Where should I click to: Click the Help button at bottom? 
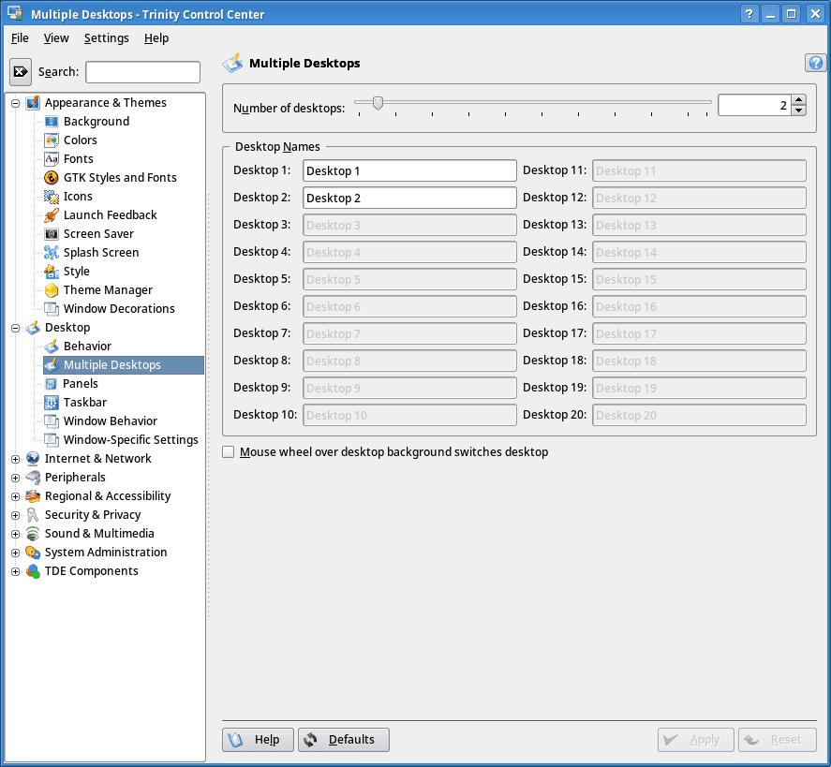(258, 740)
